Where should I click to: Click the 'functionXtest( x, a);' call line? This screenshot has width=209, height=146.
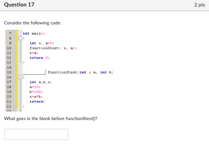tap(53, 48)
